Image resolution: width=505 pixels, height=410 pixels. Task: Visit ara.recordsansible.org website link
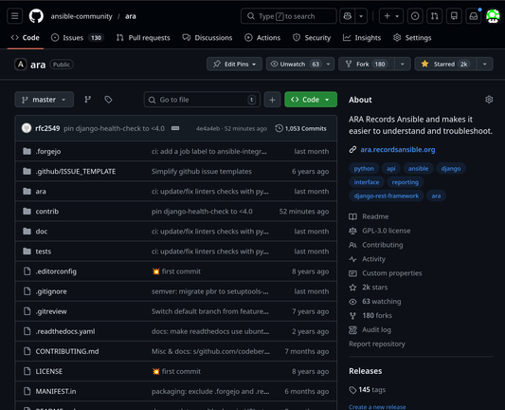(x=397, y=150)
